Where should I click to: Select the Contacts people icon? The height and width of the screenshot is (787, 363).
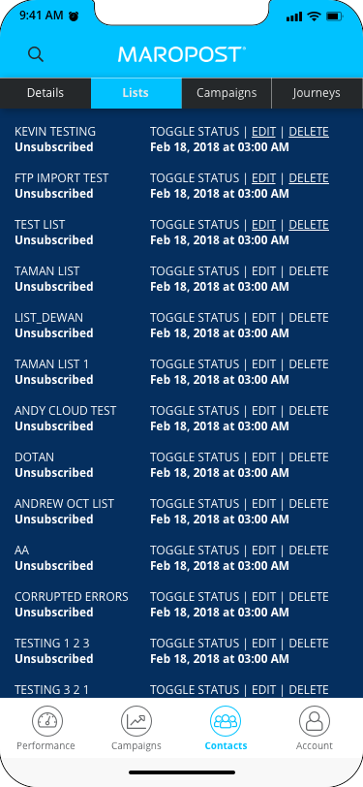point(226,721)
